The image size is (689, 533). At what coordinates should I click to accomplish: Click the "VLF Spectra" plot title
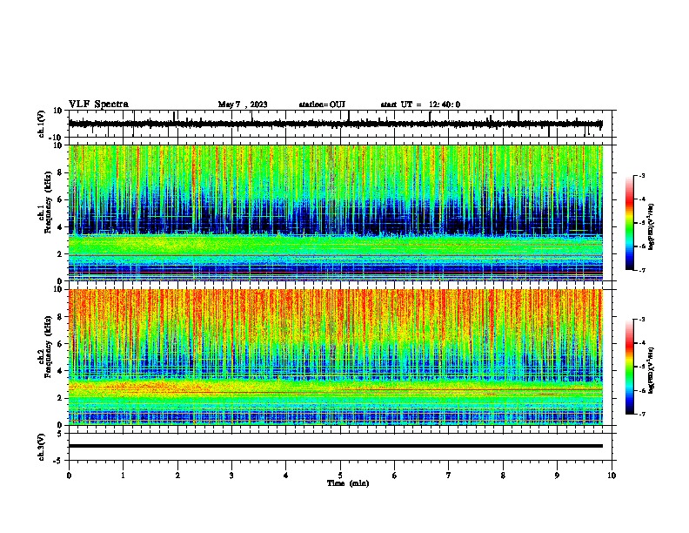[x=98, y=105]
